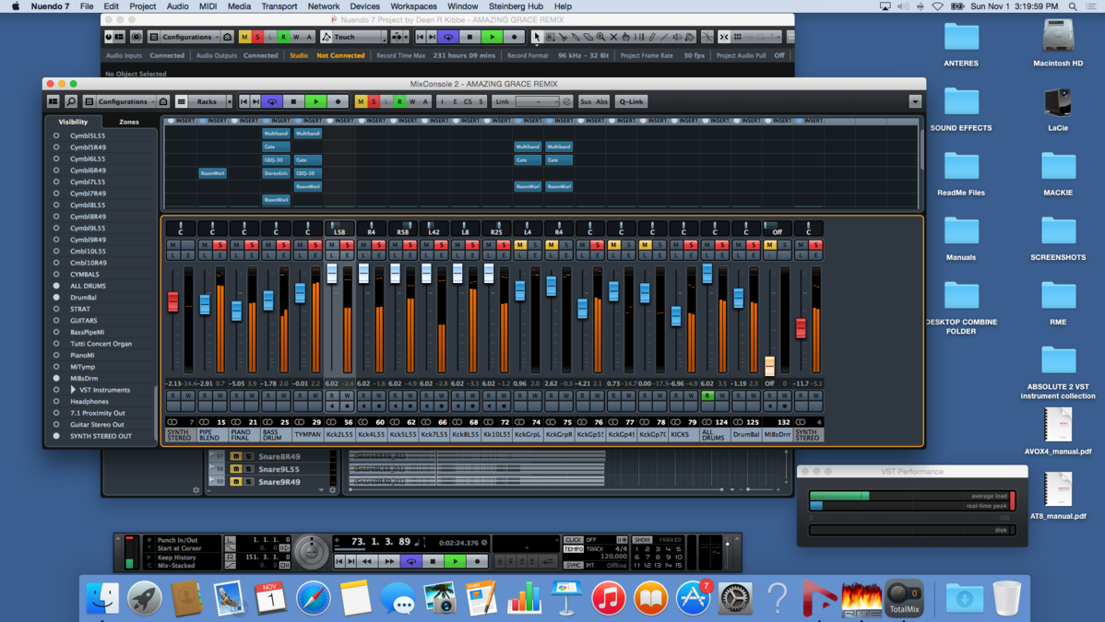Open the MixConsole Link settings dropdown
The height and width of the screenshot is (622, 1105).
tap(538, 101)
